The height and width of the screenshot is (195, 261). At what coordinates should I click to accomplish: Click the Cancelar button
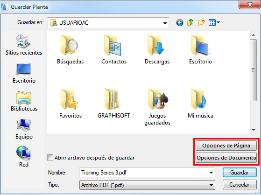click(x=240, y=185)
